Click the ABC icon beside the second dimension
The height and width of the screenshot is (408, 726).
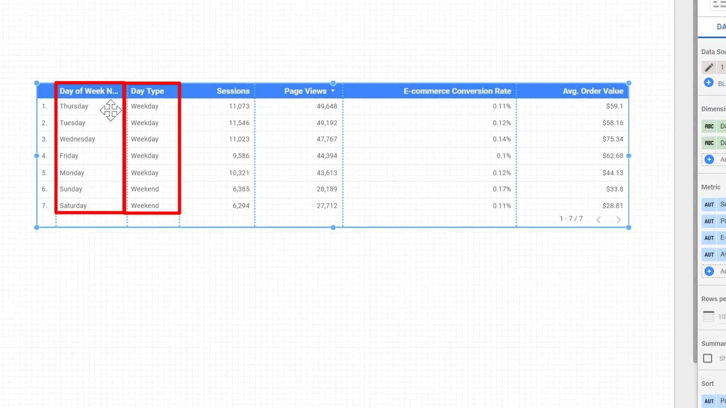(x=709, y=143)
